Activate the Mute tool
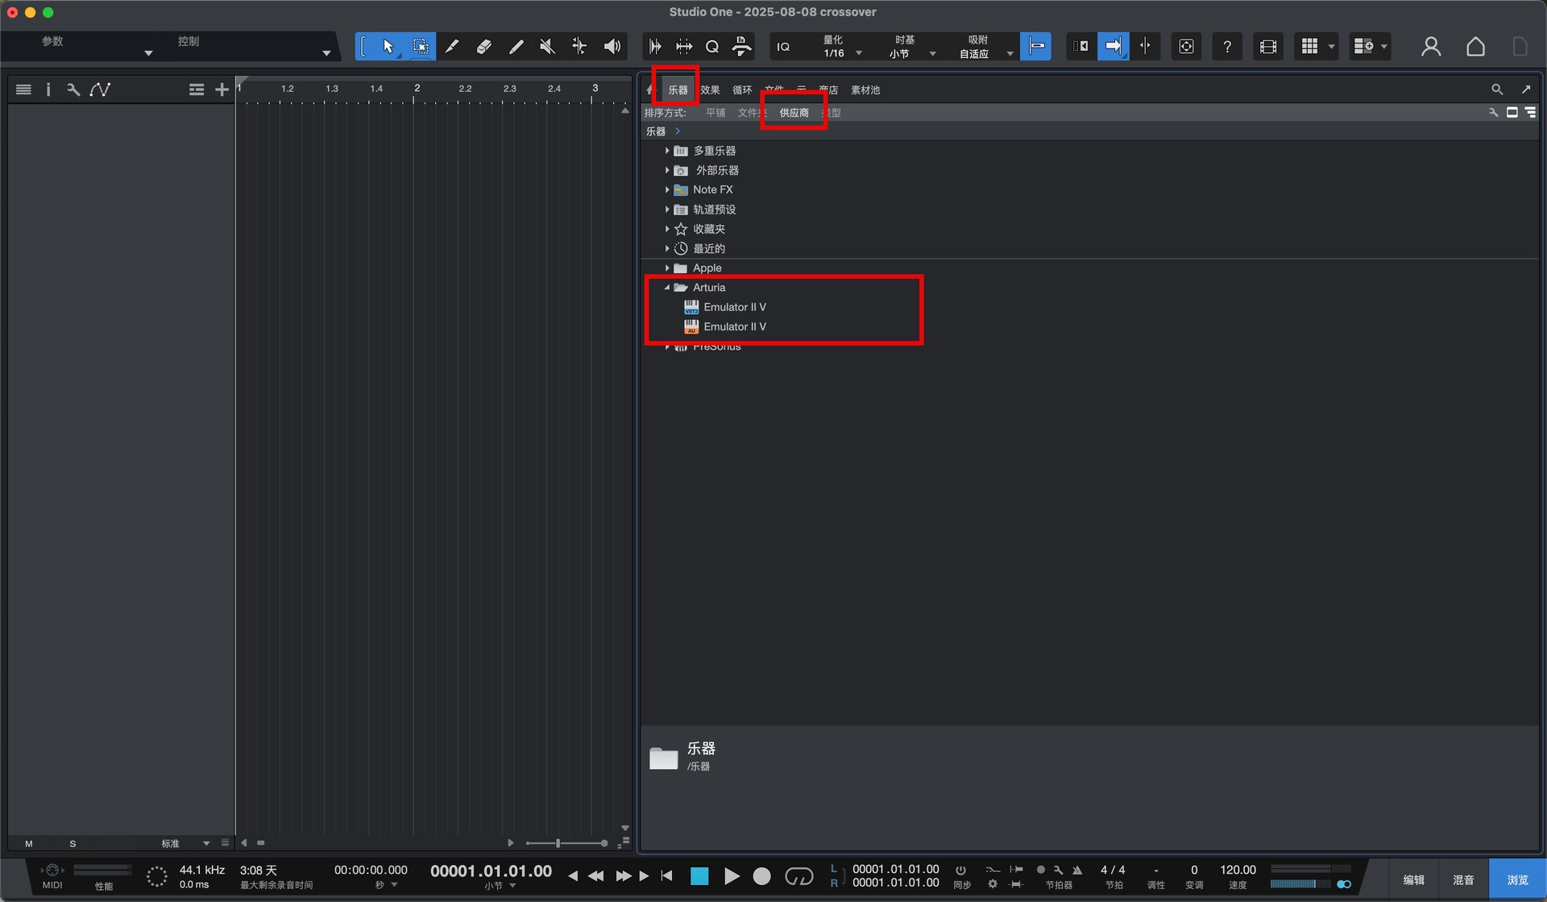 pos(548,46)
